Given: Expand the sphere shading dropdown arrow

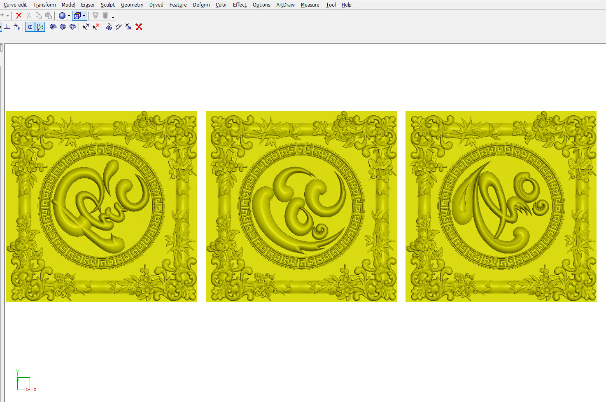Looking at the screenshot, I should (x=69, y=16).
